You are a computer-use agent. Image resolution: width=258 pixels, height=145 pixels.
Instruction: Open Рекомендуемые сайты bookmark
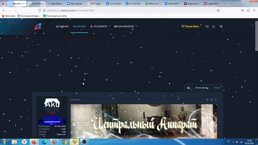coord(55,16)
